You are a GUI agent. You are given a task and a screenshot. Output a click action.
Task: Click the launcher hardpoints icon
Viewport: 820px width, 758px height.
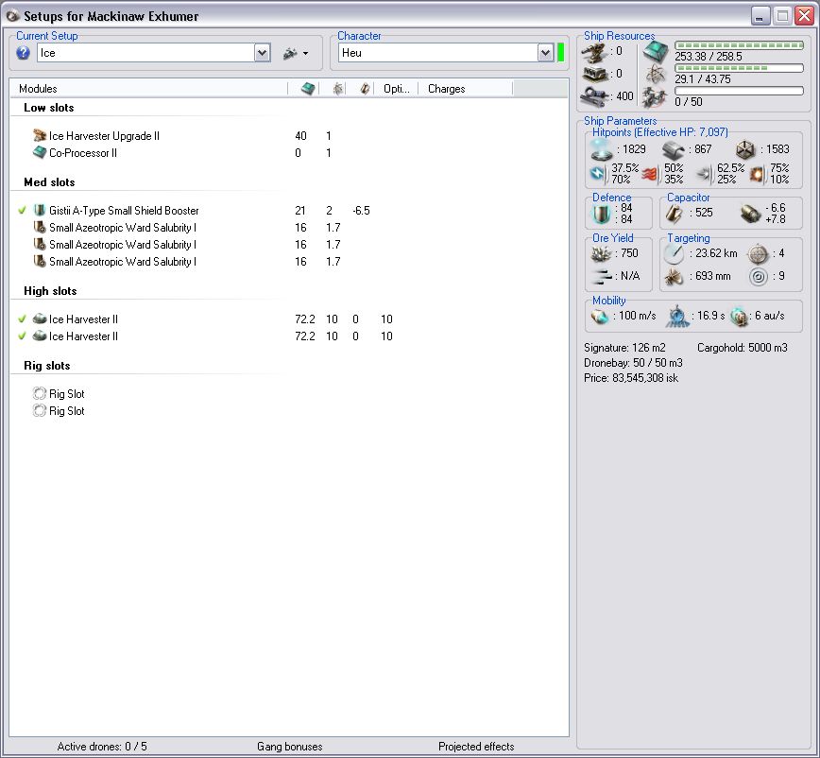(595, 75)
